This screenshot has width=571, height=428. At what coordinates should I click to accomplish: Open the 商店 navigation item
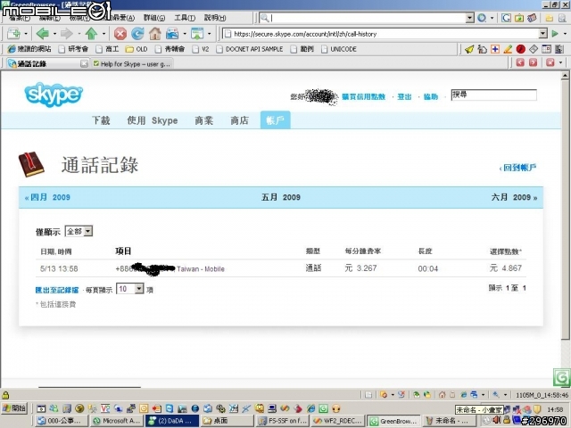[240, 120]
